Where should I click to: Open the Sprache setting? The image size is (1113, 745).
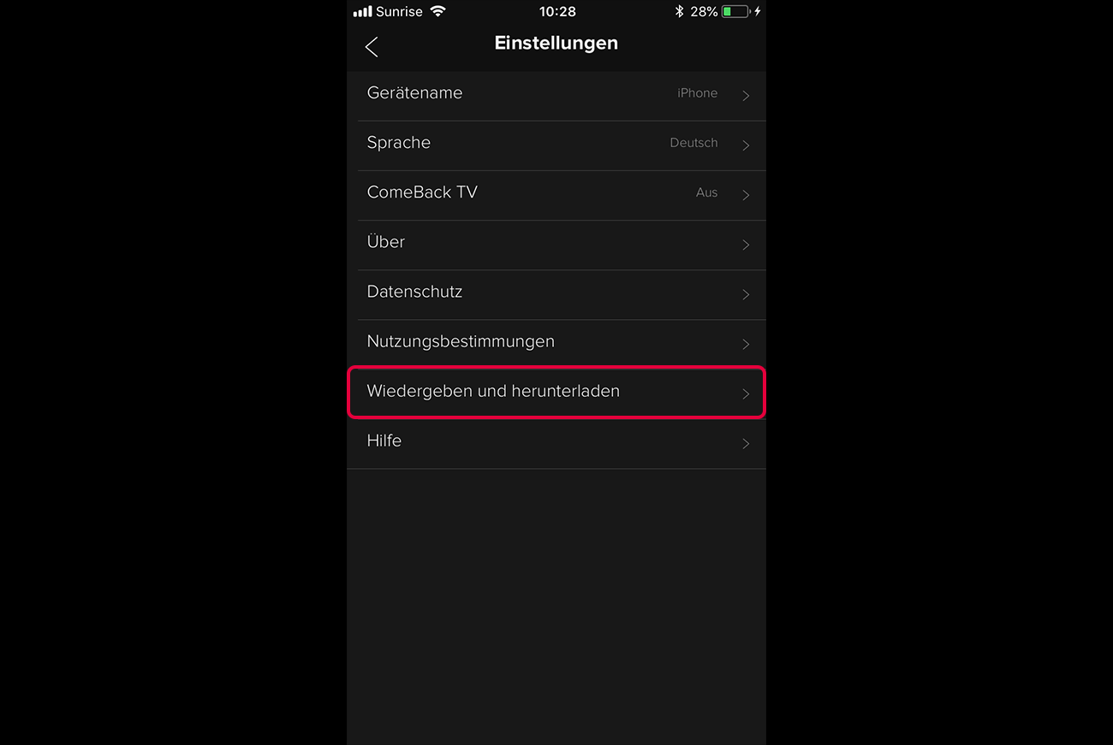click(556, 145)
